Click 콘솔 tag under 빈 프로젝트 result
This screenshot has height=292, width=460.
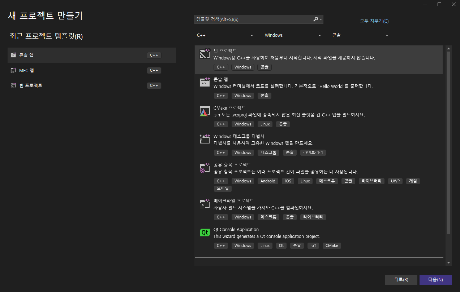[265, 67]
